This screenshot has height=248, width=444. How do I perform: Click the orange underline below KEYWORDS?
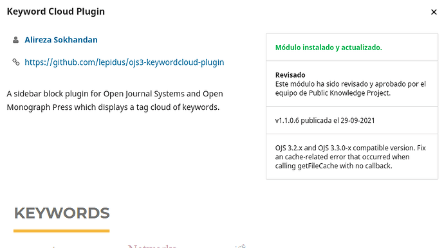(61, 231)
